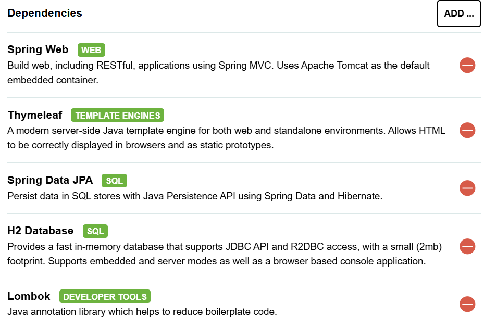
Task: Click the TEMPLATE ENGINES category tag
Action: pos(117,115)
